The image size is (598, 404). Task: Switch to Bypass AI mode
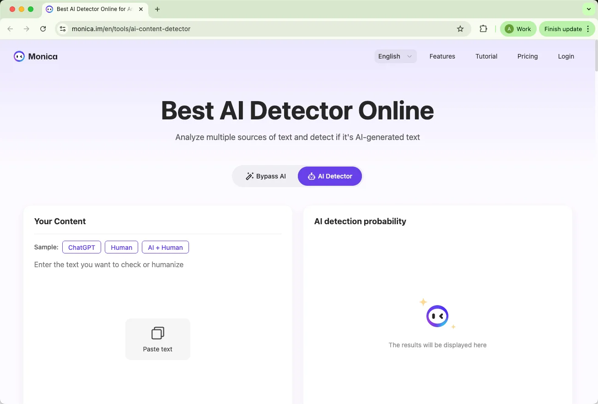click(x=266, y=176)
